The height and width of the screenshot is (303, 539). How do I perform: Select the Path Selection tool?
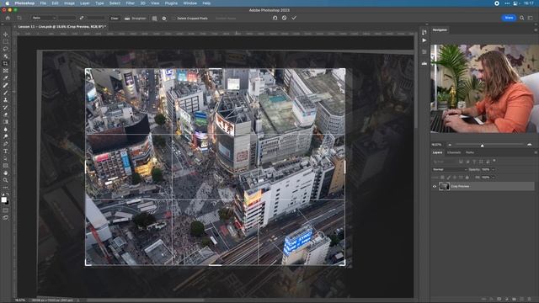(x=6, y=158)
